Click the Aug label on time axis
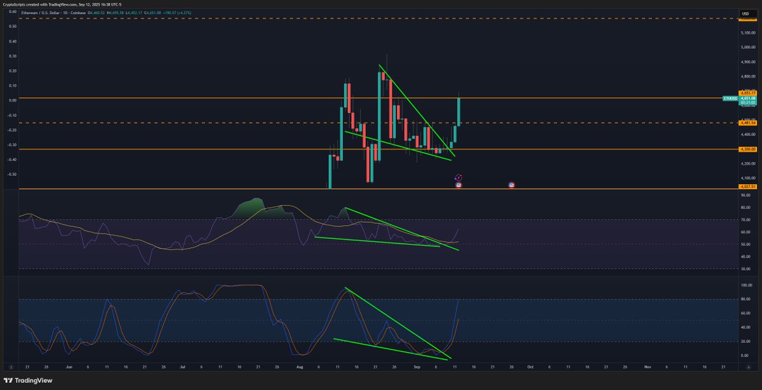The height and width of the screenshot is (390, 762). pos(300,367)
